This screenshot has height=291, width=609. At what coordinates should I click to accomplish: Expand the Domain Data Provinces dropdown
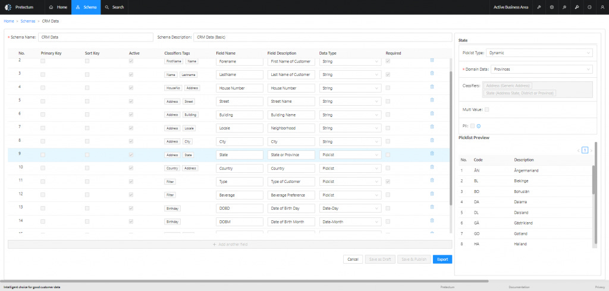541,69
